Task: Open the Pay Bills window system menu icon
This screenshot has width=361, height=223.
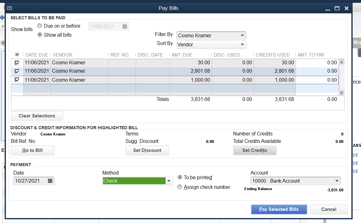Action: 9,8
